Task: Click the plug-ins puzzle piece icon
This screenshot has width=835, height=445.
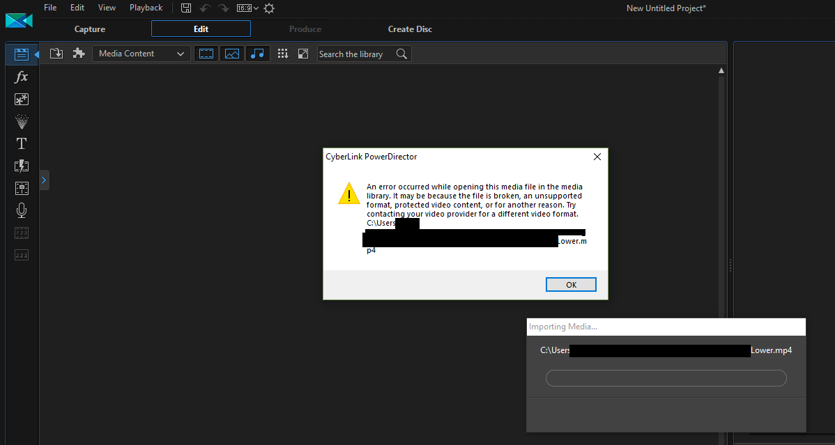Action: [79, 53]
